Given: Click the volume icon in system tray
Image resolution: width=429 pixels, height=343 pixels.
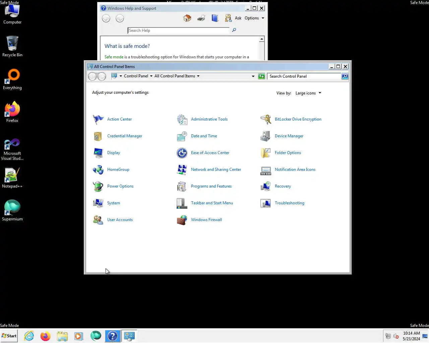Looking at the screenshot, I should click(396, 336).
